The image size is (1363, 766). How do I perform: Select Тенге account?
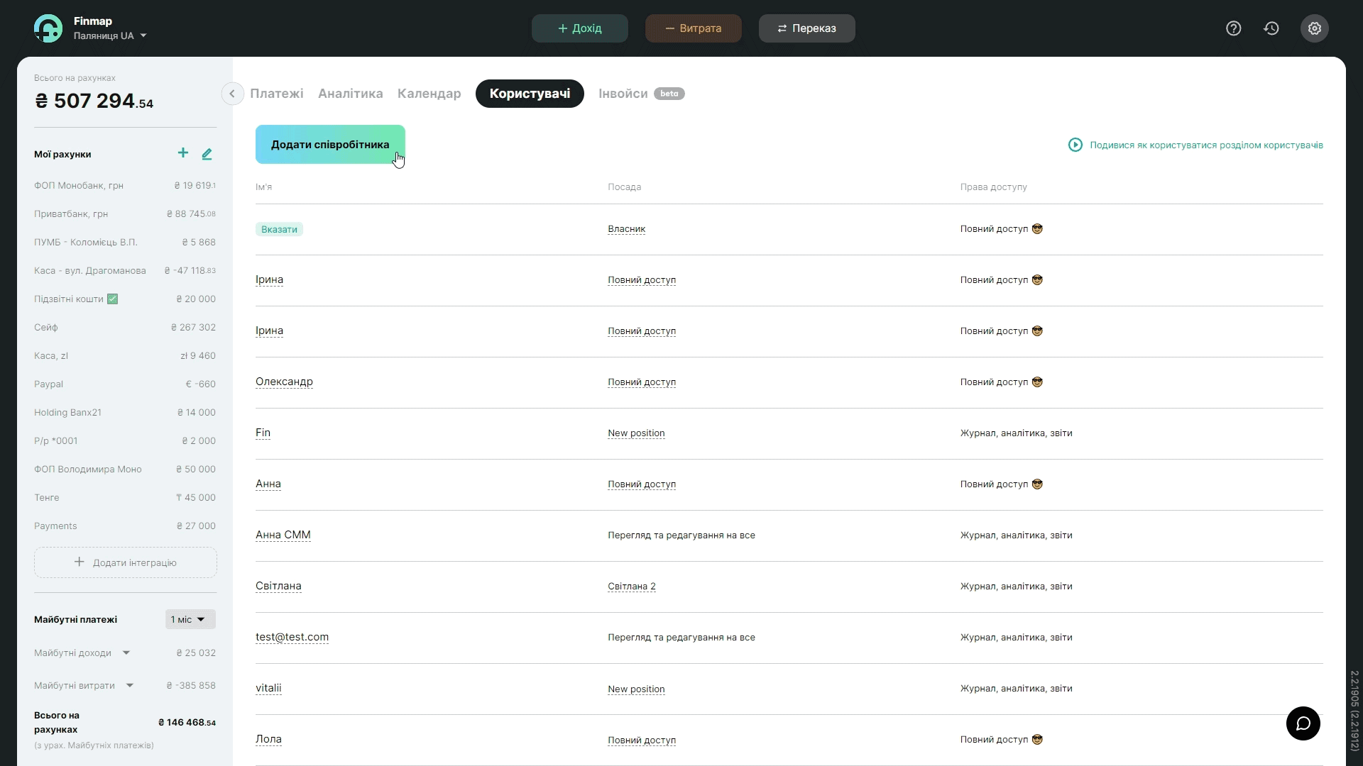[x=125, y=497]
